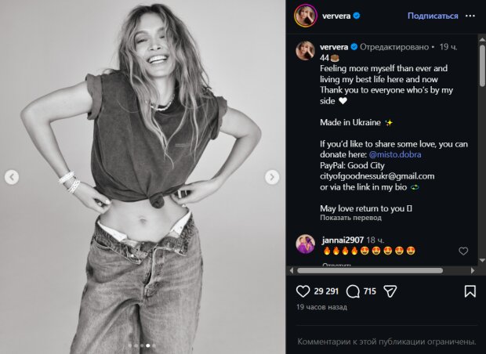Go to the next photo in the carousel
486x354 pixels.
coord(272,177)
